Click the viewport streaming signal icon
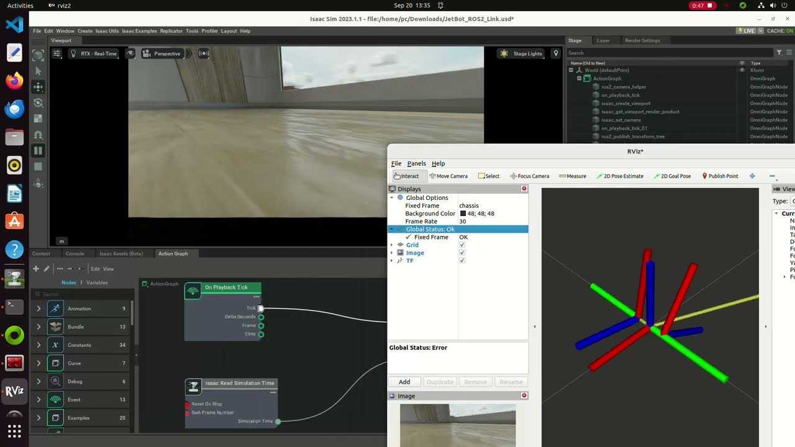795x447 pixels. [x=204, y=53]
